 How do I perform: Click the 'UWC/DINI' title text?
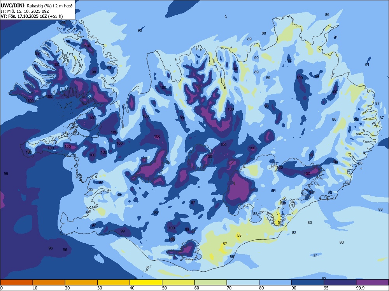[x=12, y=5]
